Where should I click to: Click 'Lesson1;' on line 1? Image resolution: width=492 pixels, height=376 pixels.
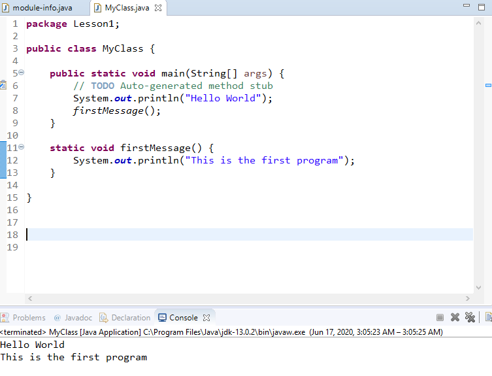pos(96,24)
